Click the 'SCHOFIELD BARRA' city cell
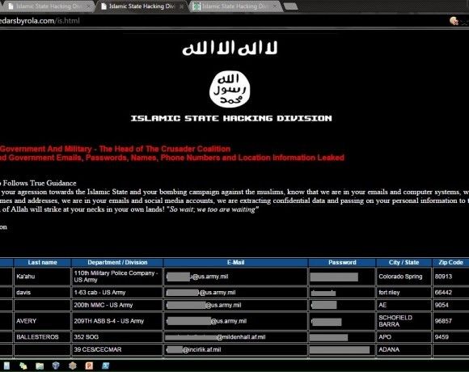 [x=404, y=321]
